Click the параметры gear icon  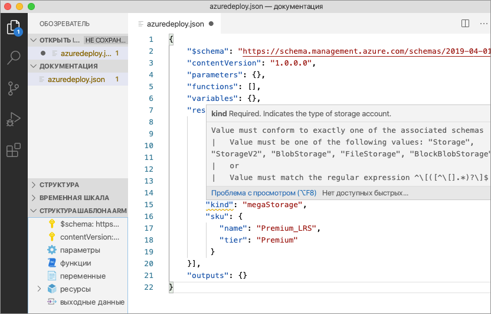coord(52,250)
